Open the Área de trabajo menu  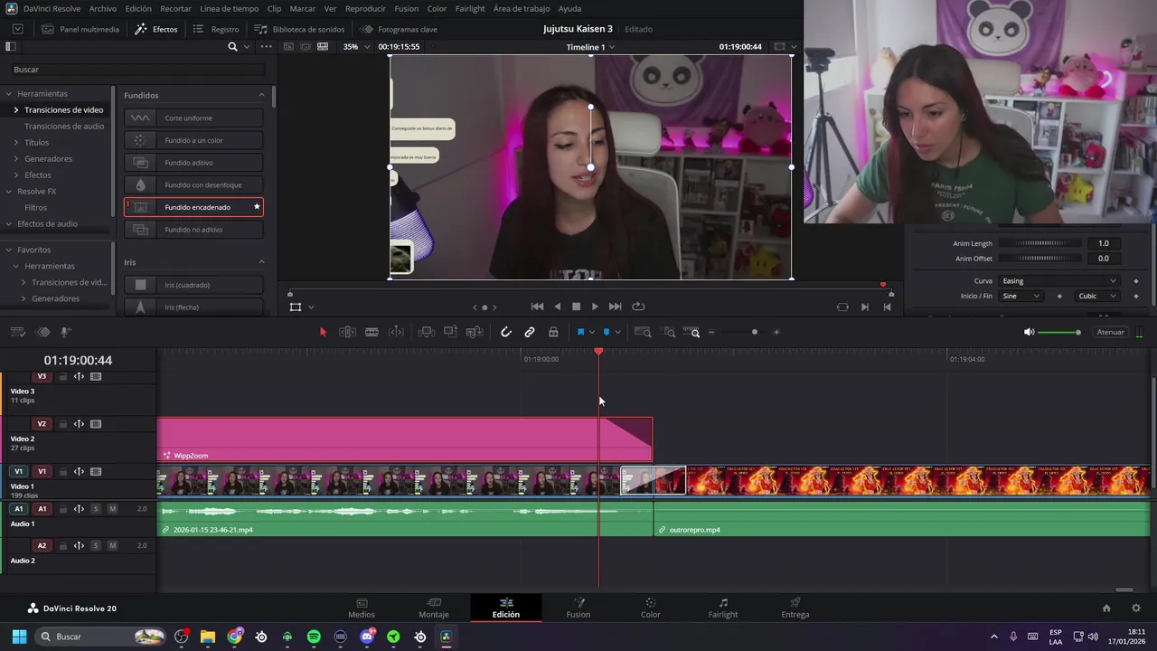[522, 8]
